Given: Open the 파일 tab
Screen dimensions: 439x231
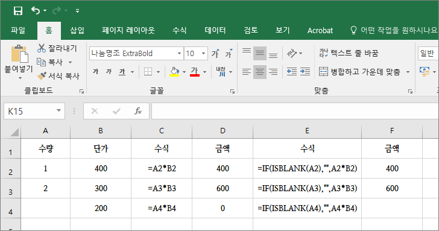Looking at the screenshot, I should coord(18,30).
